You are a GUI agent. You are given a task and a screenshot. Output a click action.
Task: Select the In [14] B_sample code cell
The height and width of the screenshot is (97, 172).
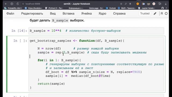96,31
